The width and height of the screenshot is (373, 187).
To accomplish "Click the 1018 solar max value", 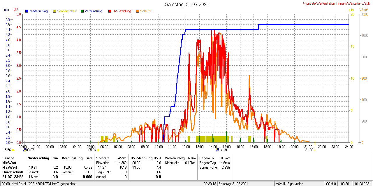I will click(123, 167).
